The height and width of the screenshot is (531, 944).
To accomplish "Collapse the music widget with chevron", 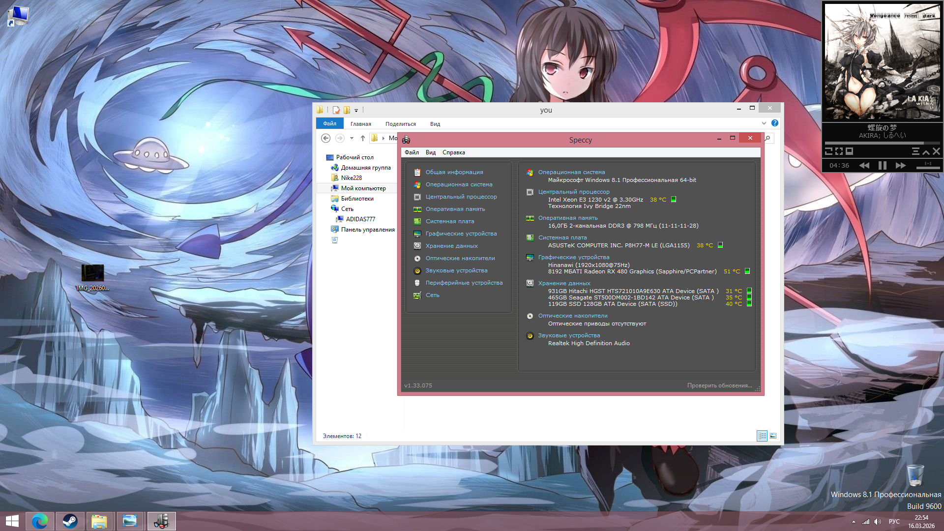I will [x=926, y=151].
